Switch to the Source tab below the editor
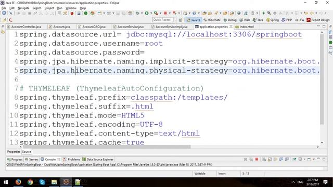This screenshot has height=187, width=333. pyautogui.click(x=27, y=152)
